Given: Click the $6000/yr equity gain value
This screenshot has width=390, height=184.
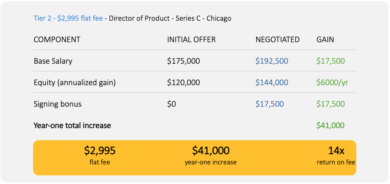Looking at the screenshot, I should 332,82.
